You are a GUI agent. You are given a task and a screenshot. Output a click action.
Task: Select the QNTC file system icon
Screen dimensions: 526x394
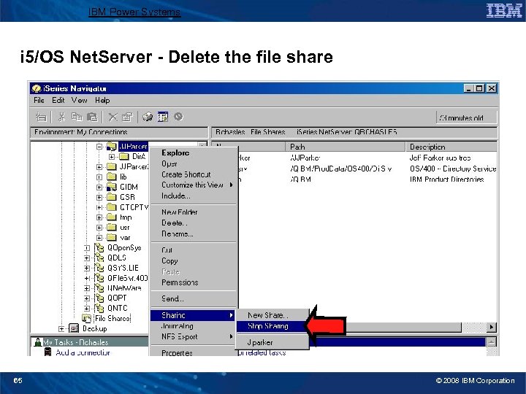99,308
